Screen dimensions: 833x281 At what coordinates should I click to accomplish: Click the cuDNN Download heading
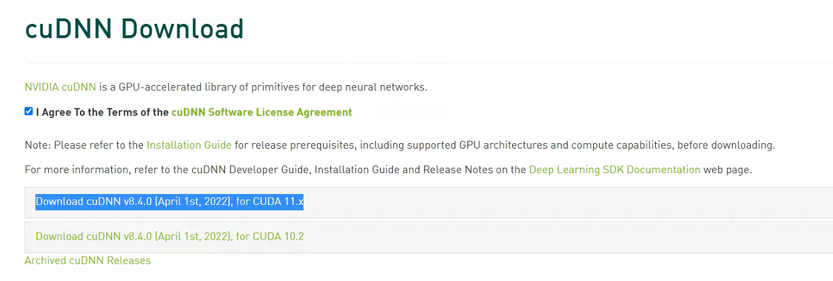tap(135, 29)
